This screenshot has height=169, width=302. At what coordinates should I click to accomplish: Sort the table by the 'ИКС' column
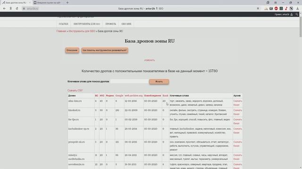pyautogui.click(x=102, y=96)
